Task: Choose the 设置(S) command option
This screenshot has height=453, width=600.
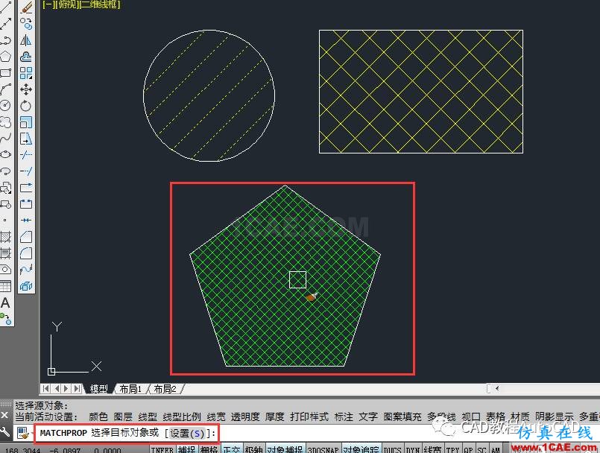Action: click(188, 434)
